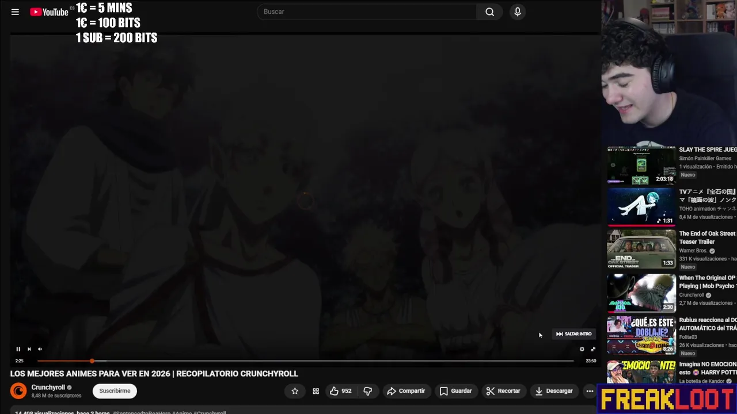
Task: Open the When The Original OP title
Action: click(x=708, y=282)
